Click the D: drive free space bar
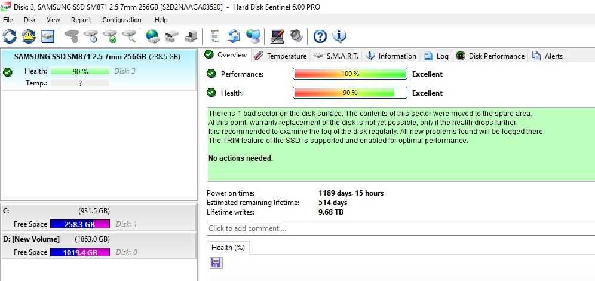595x281 pixels. click(x=79, y=252)
